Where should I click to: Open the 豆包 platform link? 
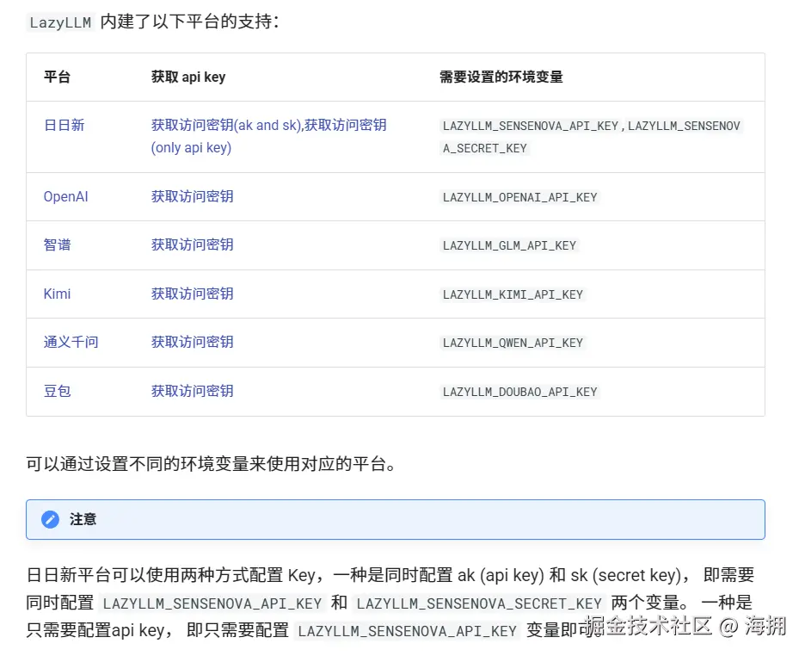(x=58, y=392)
